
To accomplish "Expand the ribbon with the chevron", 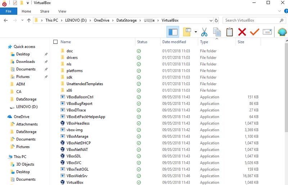I will (x=279, y=11).
